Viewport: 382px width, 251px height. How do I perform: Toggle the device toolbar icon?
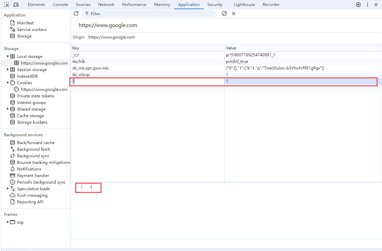pyautogui.click(x=16, y=5)
